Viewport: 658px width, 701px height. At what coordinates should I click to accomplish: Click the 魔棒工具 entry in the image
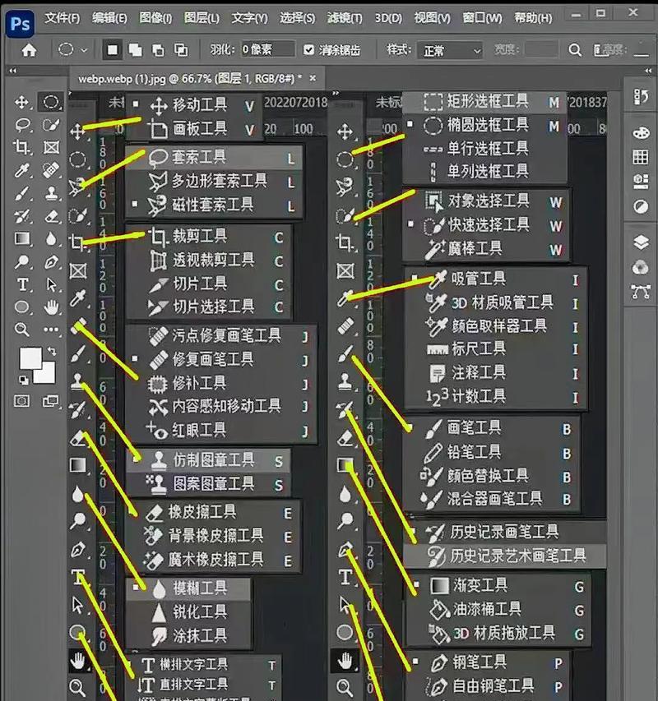pos(486,248)
